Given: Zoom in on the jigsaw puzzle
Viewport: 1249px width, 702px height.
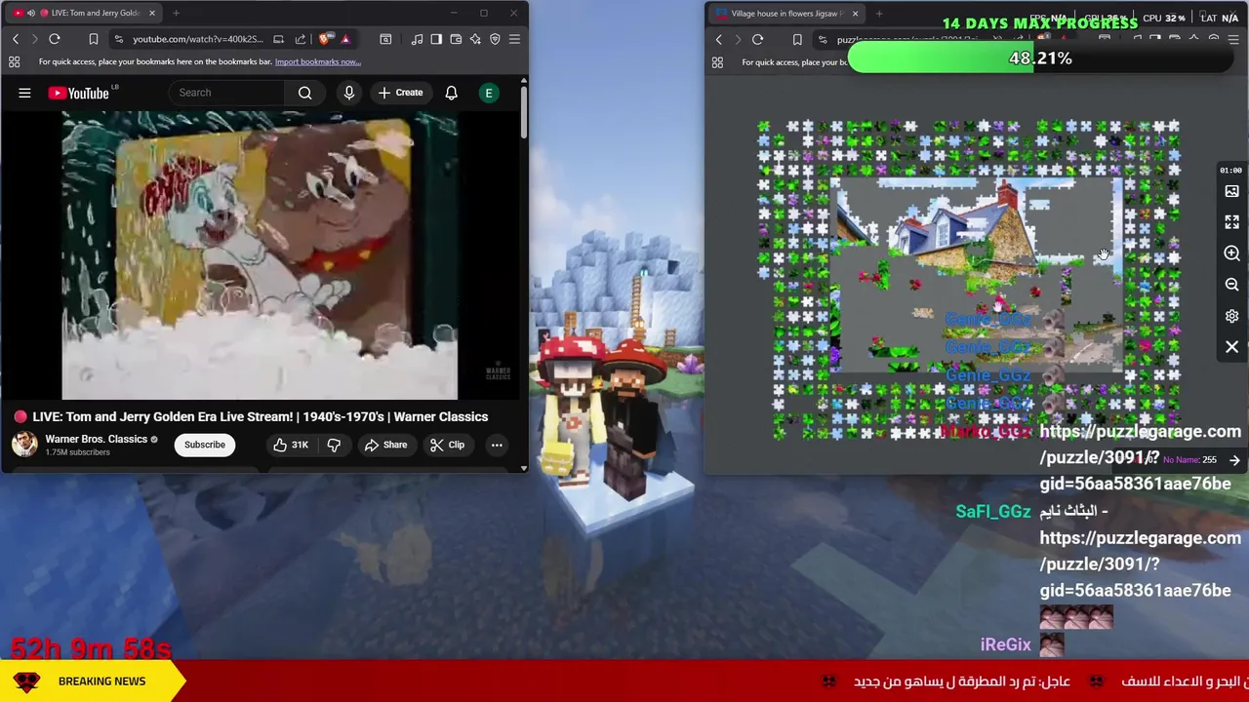Looking at the screenshot, I should [x=1232, y=253].
